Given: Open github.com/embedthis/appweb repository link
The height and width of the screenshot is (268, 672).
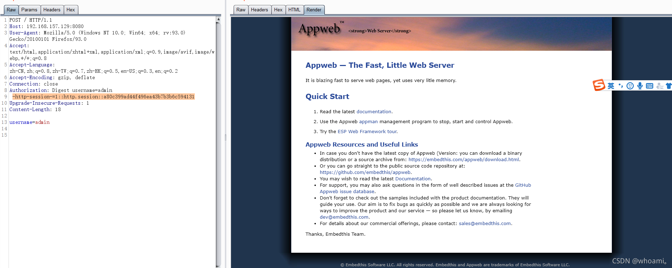Looking at the screenshot, I should click(x=365, y=172).
